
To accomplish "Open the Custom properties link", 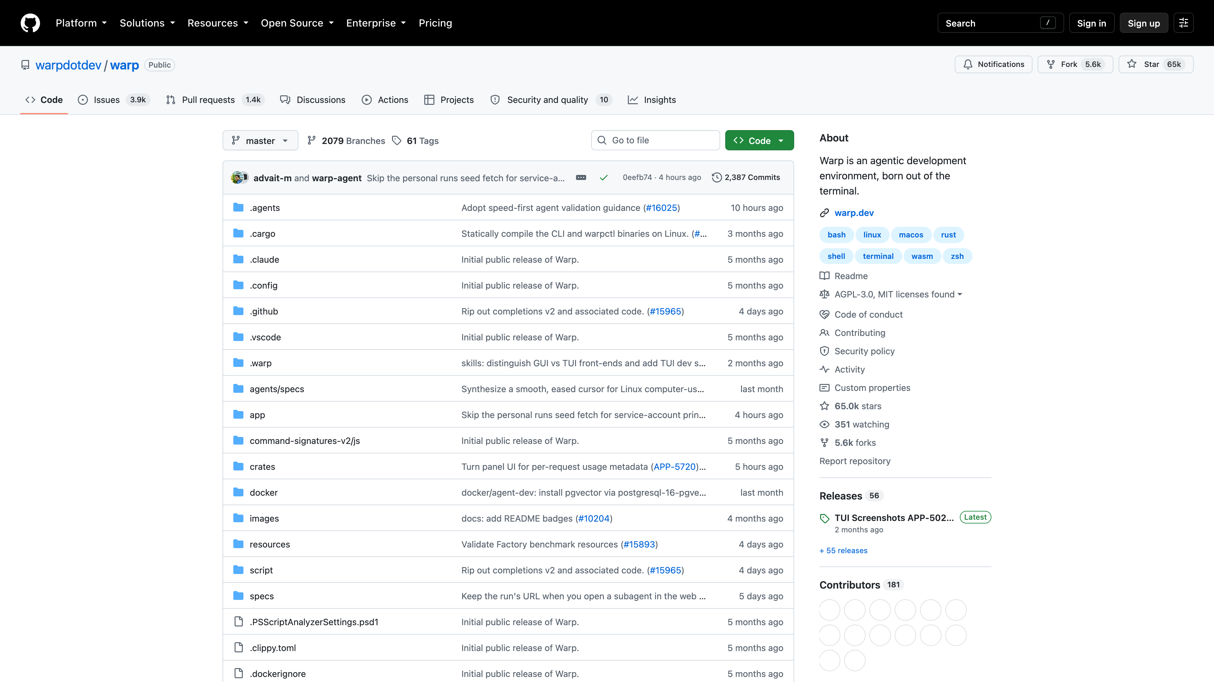I will click(x=872, y=388).
